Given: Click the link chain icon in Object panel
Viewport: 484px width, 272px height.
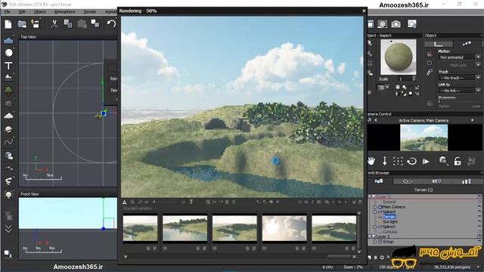Looking at the screenshot, I should coord(430,73).
